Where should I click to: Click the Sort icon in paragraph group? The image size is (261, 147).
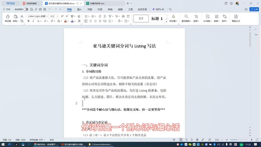pyautogui.click(x=123, y=16)
